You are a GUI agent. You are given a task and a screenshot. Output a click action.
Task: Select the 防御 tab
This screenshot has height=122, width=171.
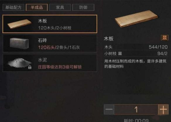(83, 7)
